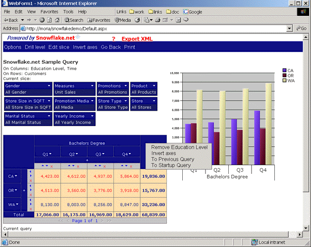Open the Product slice dropdown
Image resolution: width=311 pixels, height=247 pixels.
[x=154, y=85]
